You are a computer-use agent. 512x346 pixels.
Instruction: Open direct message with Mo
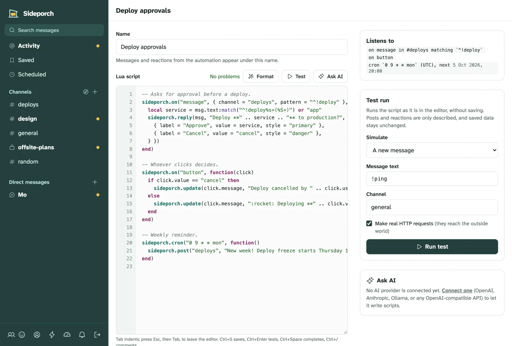click(x=54, y=195)
